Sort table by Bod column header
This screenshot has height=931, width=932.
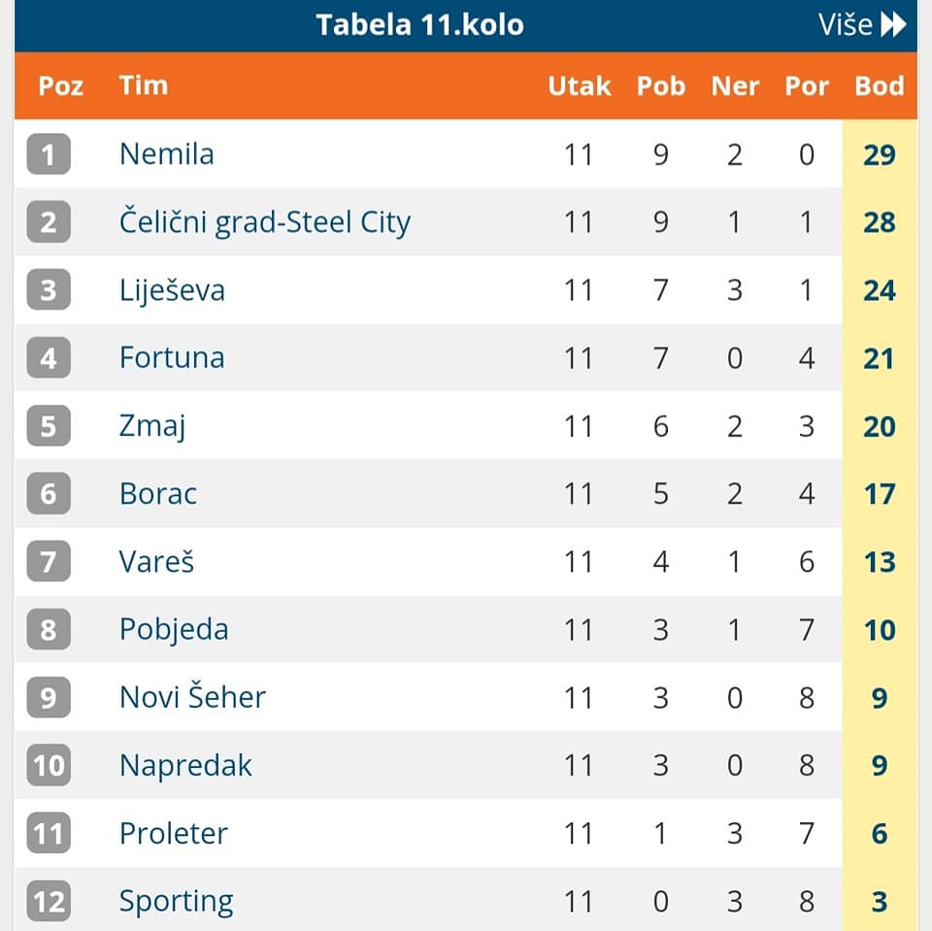879,85
